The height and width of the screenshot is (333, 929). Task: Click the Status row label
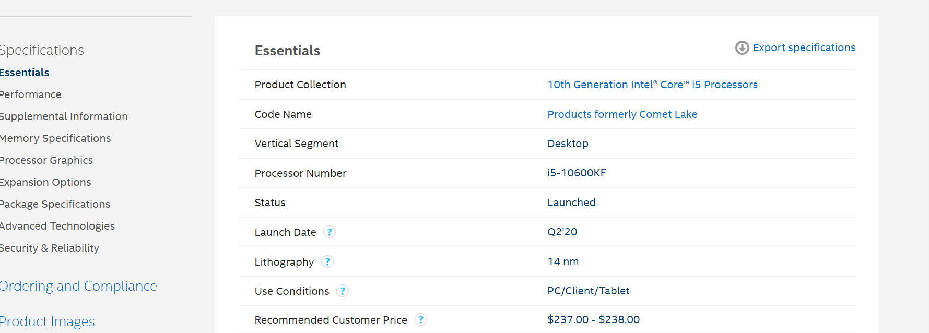270,203
